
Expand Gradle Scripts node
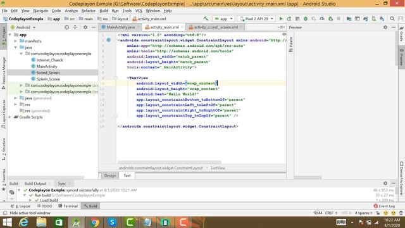click(10, 117)
